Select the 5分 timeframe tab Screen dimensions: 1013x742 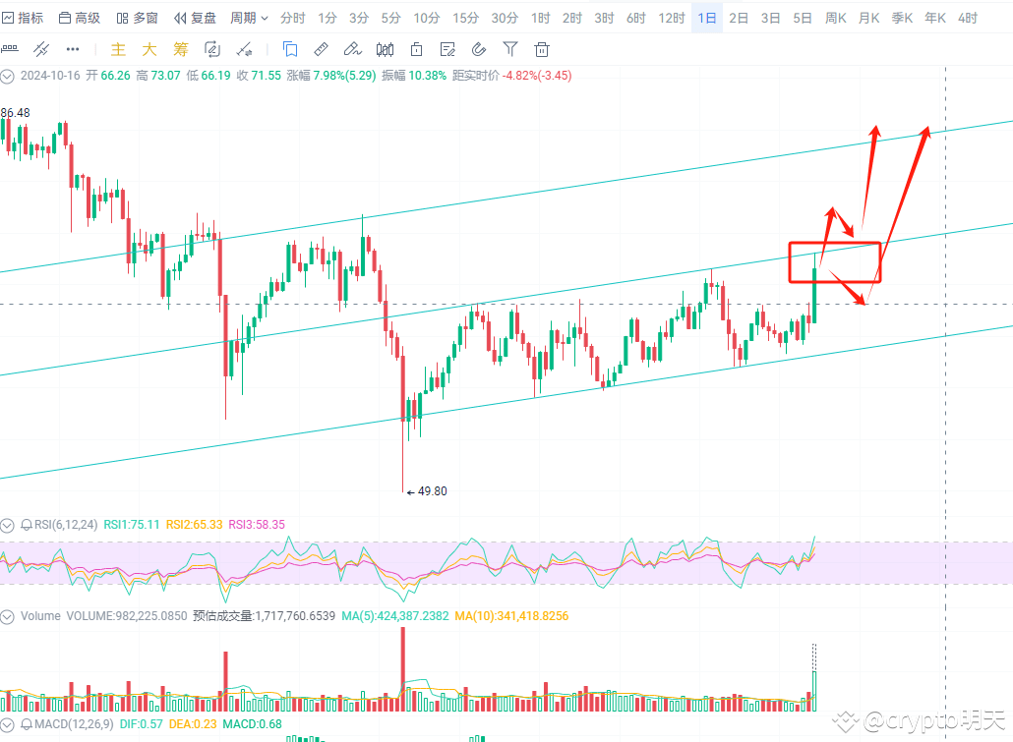[390, 18]
